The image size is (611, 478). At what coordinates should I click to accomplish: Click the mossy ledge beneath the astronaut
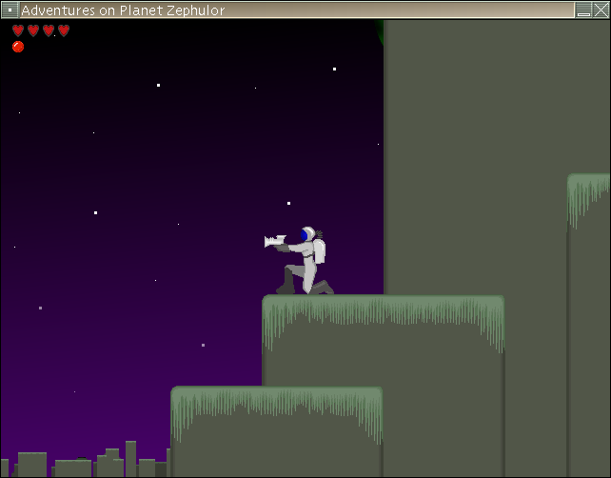tap(383, 307)
